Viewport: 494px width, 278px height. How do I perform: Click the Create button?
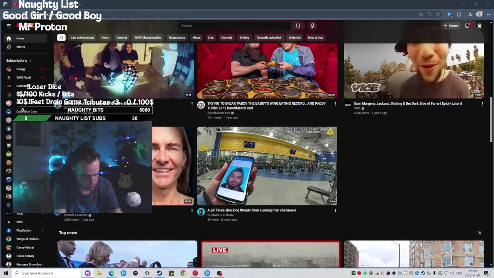point(450,25)
